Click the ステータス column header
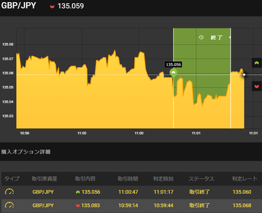 [201, 179]
